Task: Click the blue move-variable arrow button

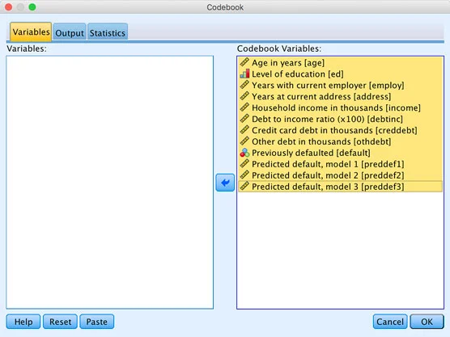Action: coord(225,183)
